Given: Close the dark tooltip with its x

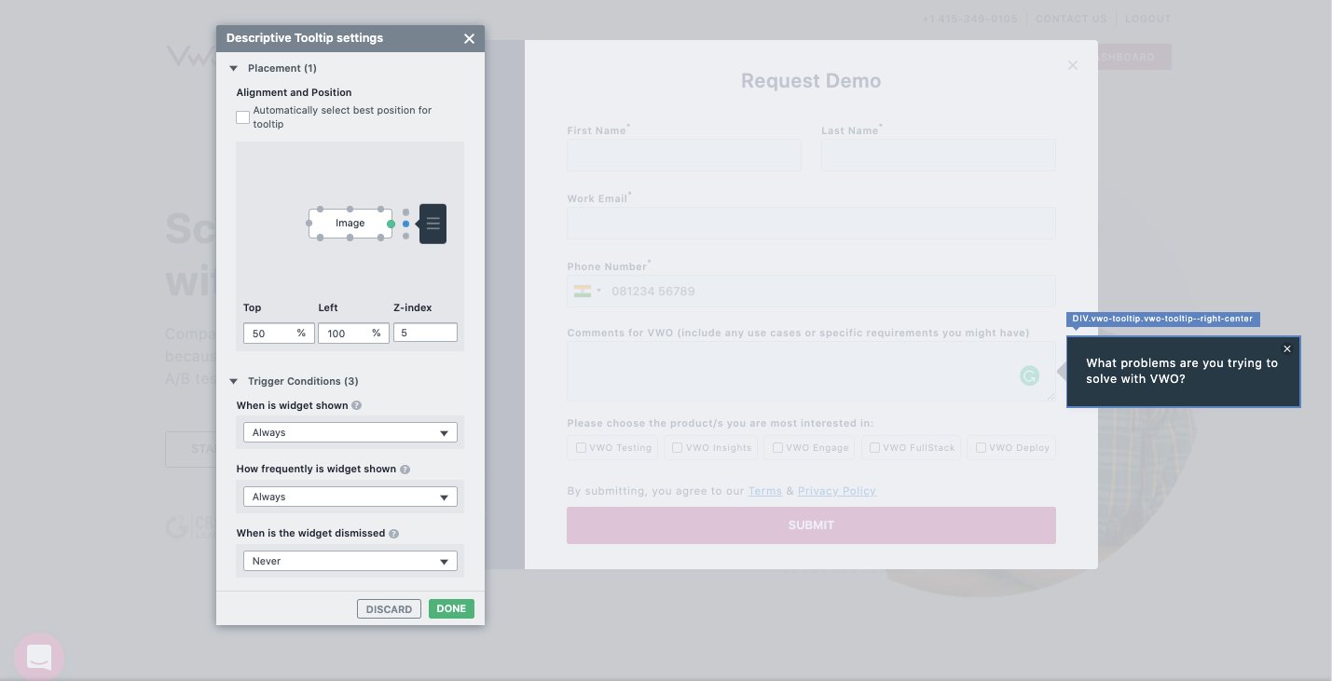Looking at the screenshot, I should click(1287, 348).
